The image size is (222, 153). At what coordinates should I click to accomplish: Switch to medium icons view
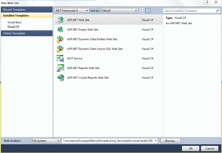coord(148,10)
